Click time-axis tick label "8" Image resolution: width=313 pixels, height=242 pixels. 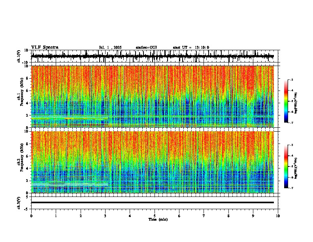click(228, 216)
